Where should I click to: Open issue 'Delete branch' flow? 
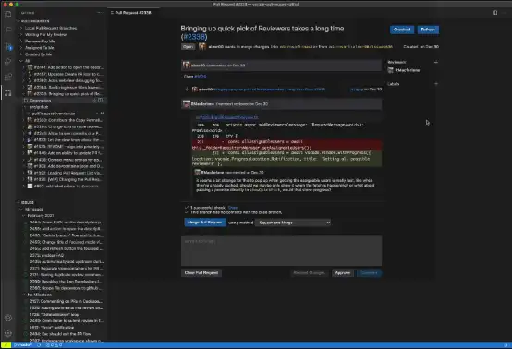point(67,235)
